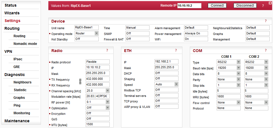The width and height of the screenshot is (273, 128).
Task: Click the Unit name field
Action: [x=86, y=28]
